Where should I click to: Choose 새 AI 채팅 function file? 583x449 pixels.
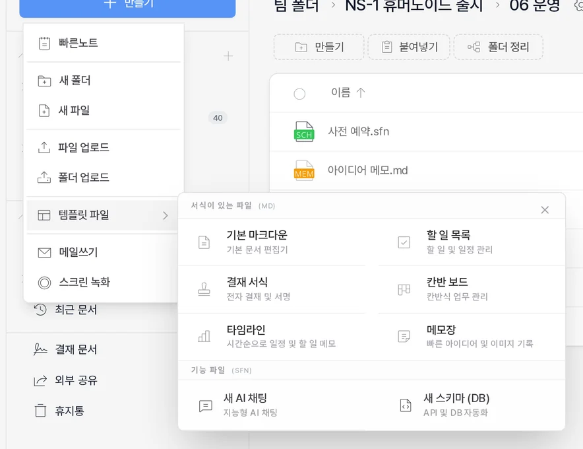click(272, 405)
